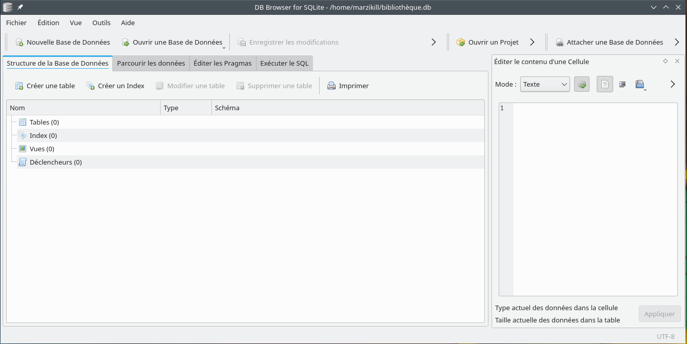This screenshot has height=344, width=687.
Task: Close the Éditer le contenu d'une Cellule panel
Action: click(x=677, y=61)
